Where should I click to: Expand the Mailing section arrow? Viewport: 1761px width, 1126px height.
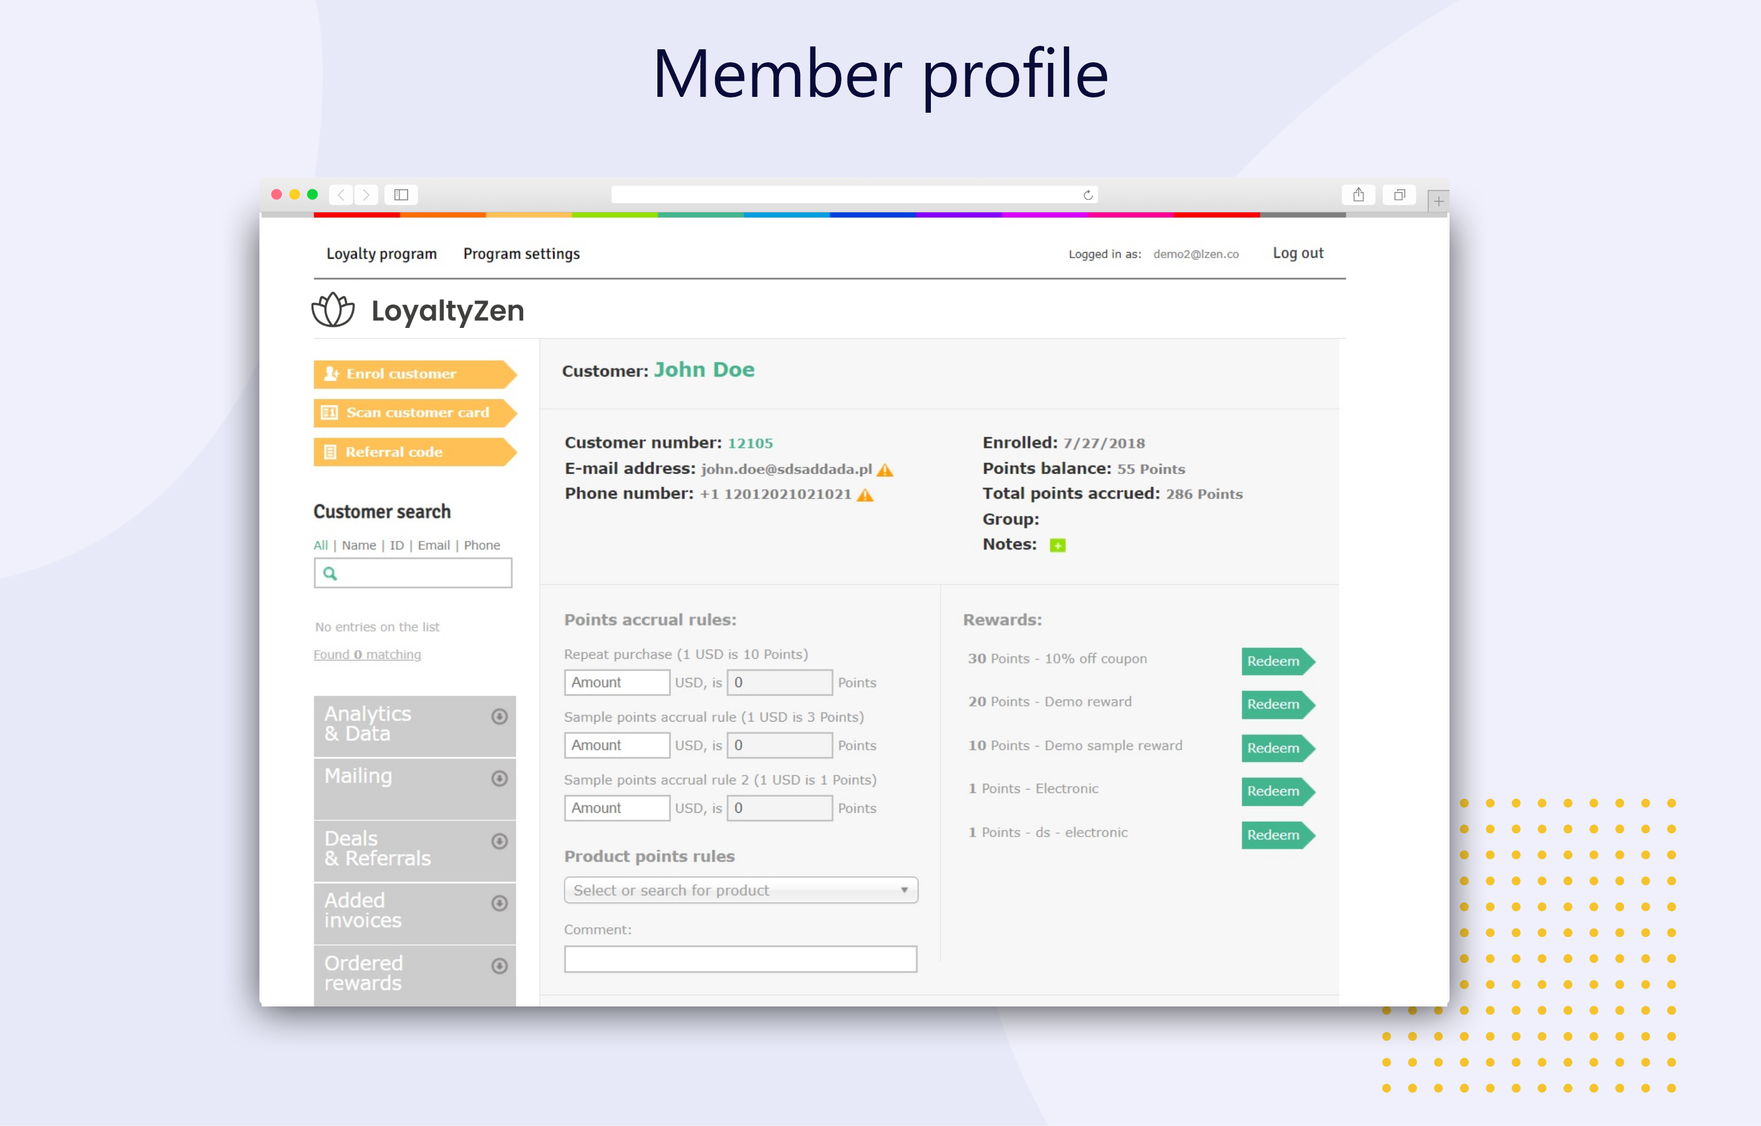click(499, 778)
